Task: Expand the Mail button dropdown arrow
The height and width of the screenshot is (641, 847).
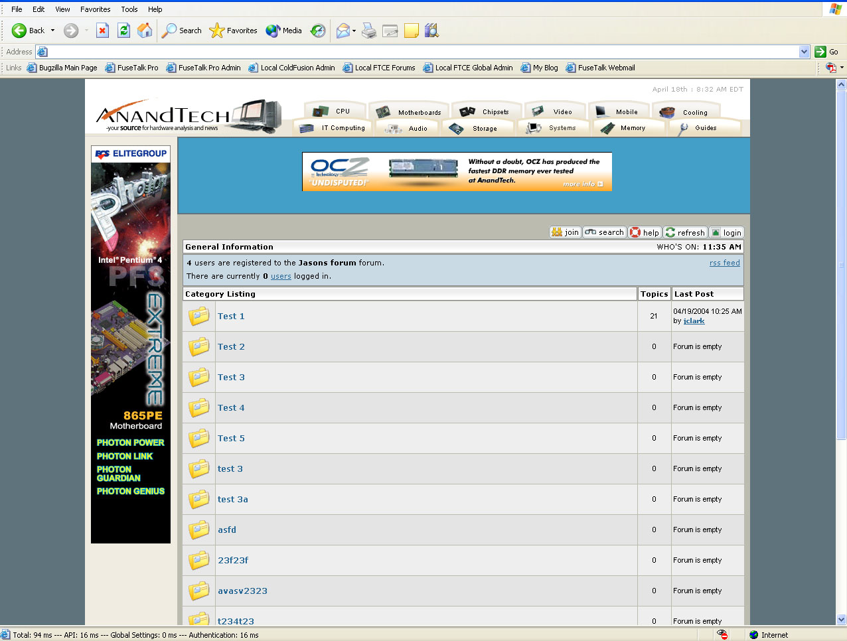Action: (x=354, y=31)
